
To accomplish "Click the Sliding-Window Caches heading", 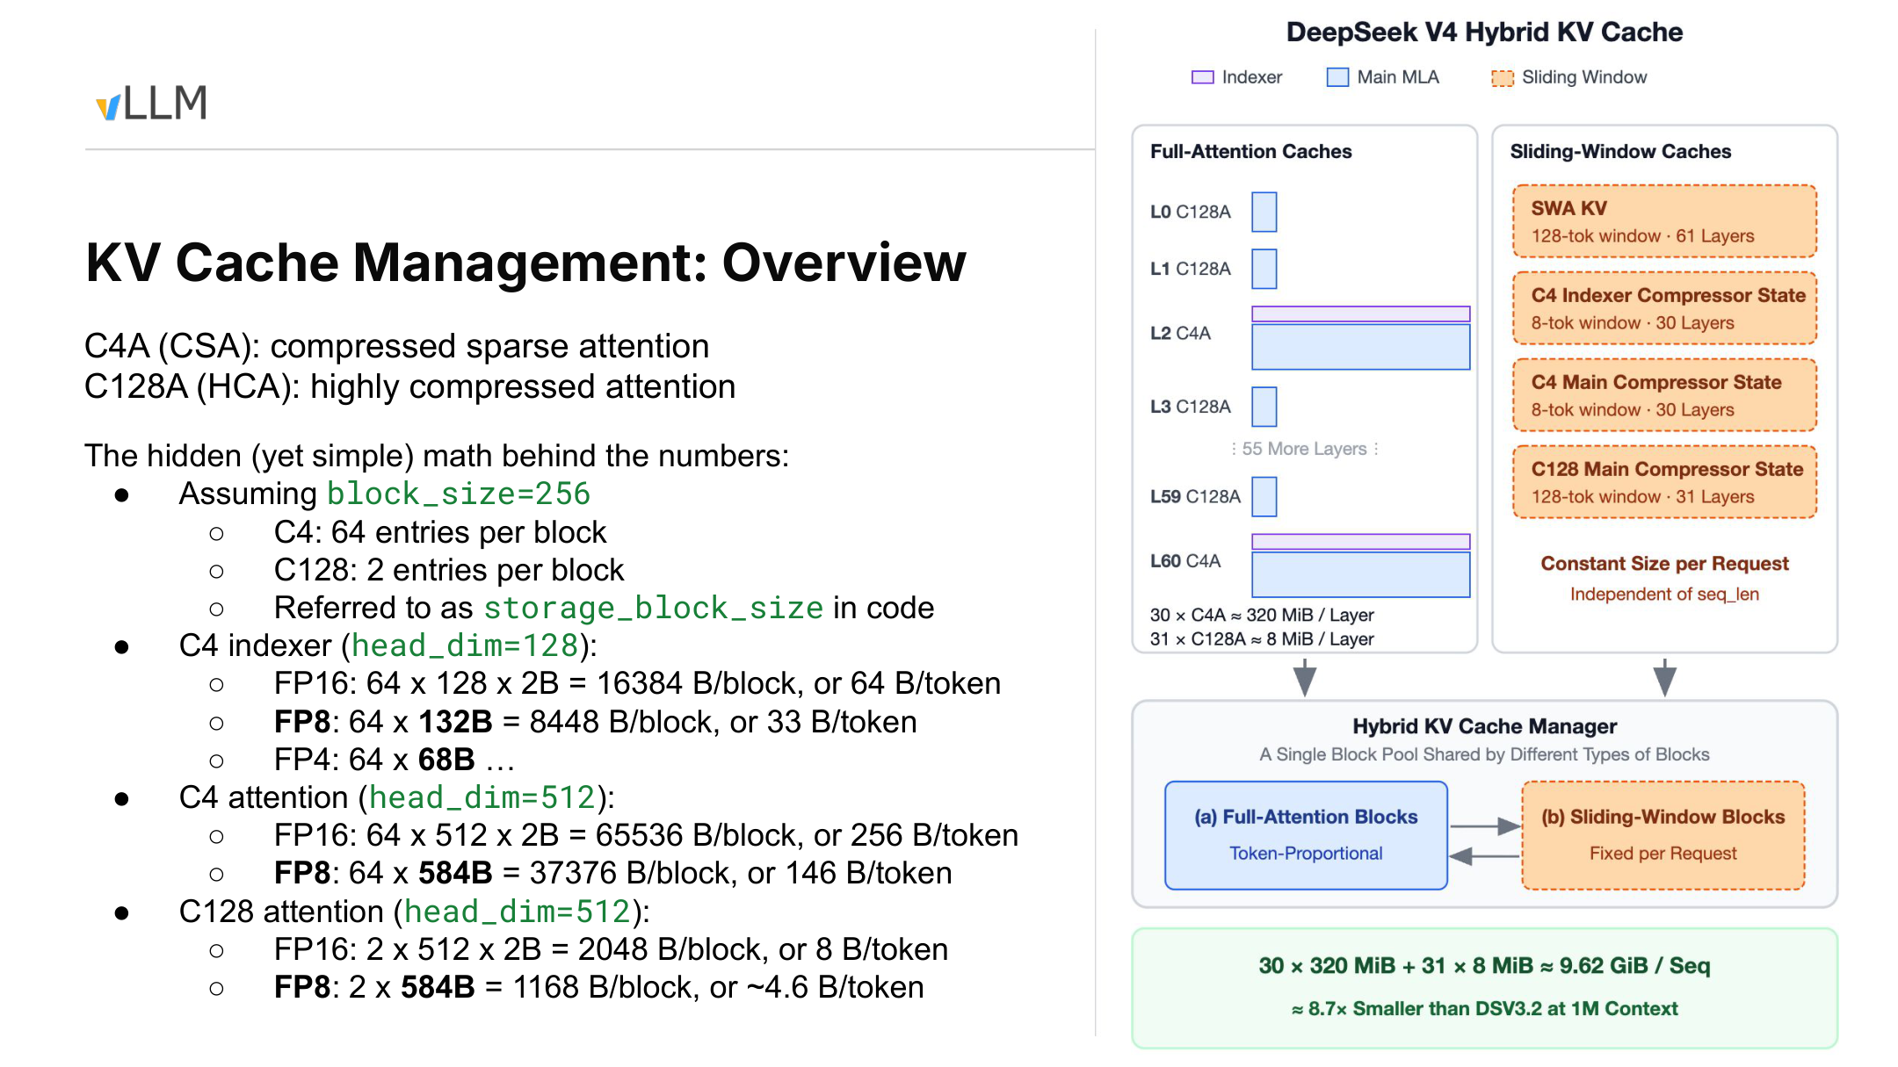I will 1620,151.
